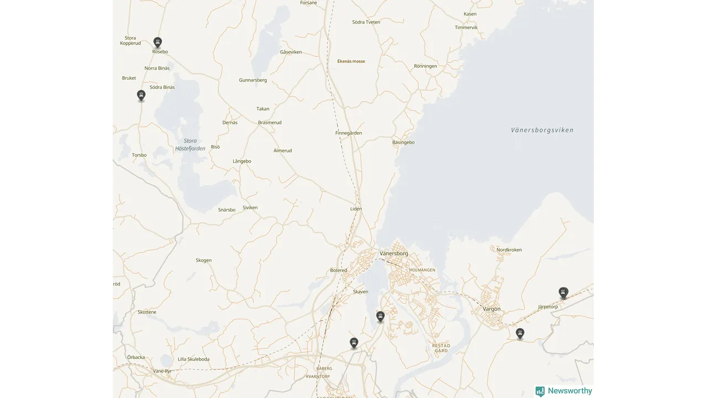Click the marker pin south of Vargön

(x=520, y=333)
